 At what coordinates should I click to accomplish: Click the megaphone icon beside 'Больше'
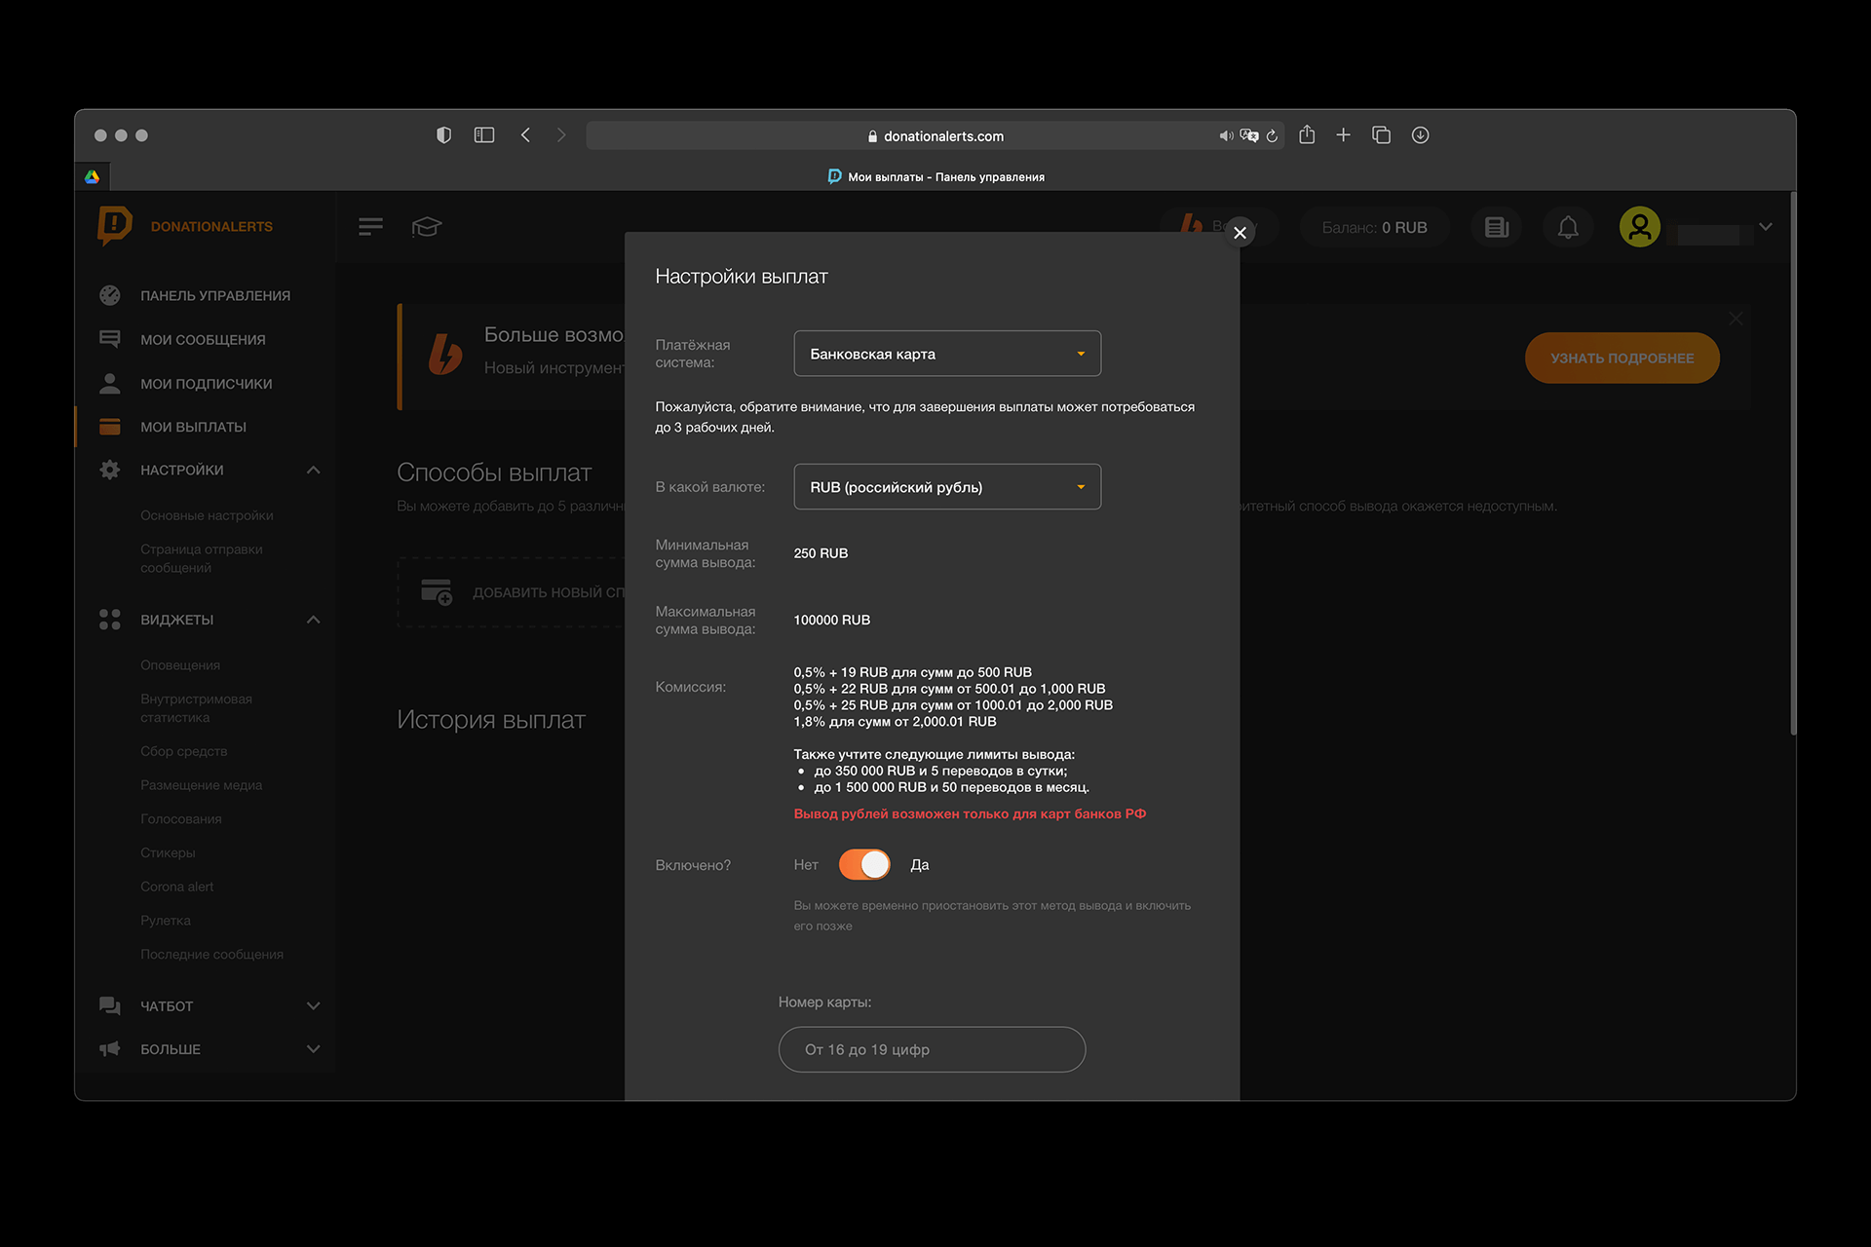tap(110, 1049)
